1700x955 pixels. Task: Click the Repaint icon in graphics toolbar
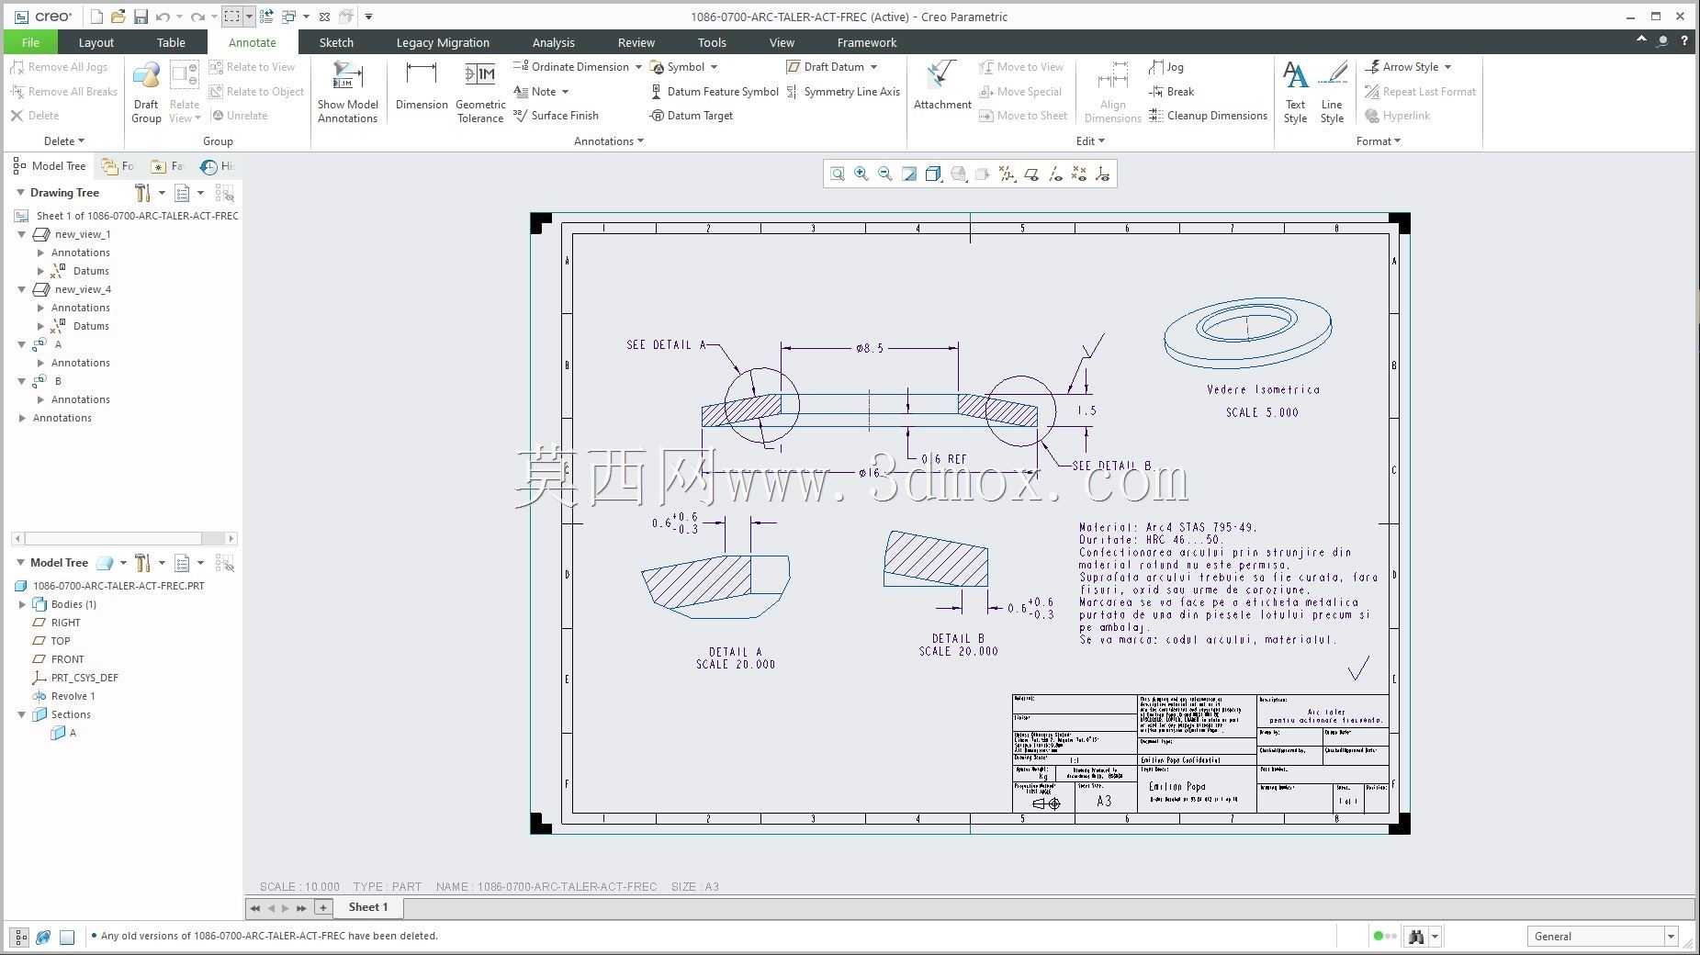coord(909,174)
